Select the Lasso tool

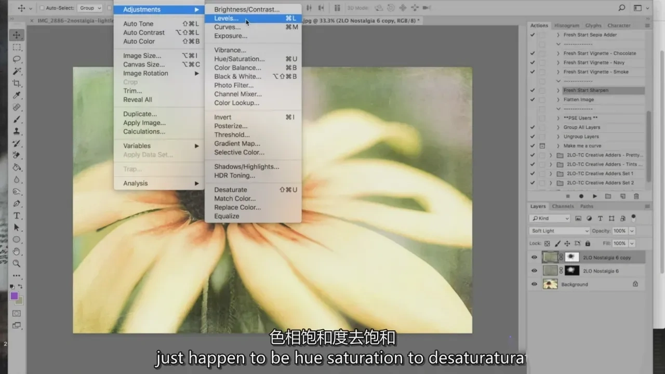coord(17,59)
